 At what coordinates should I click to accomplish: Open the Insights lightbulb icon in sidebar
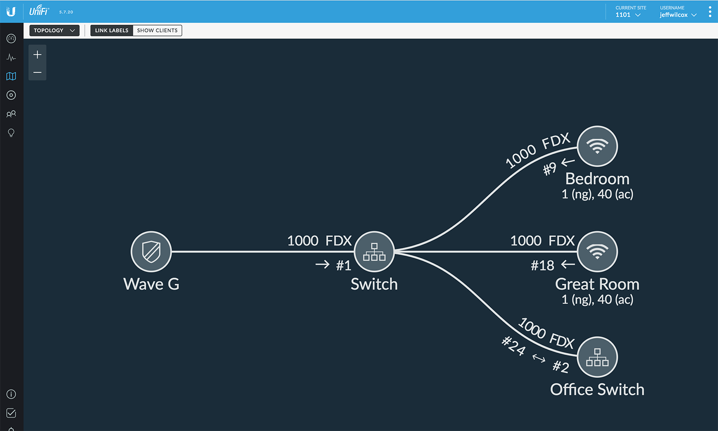pyautogui.click(x=11, y=133)
